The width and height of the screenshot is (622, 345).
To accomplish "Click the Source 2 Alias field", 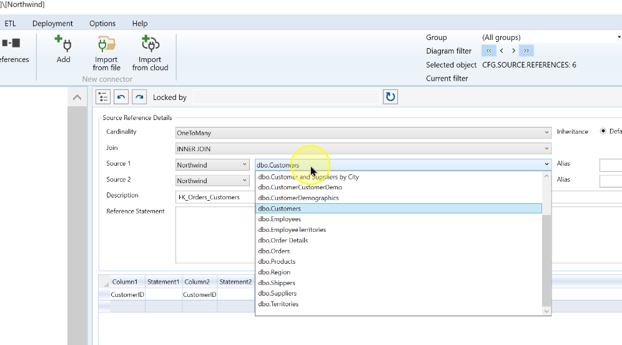I will click(611, 181).
